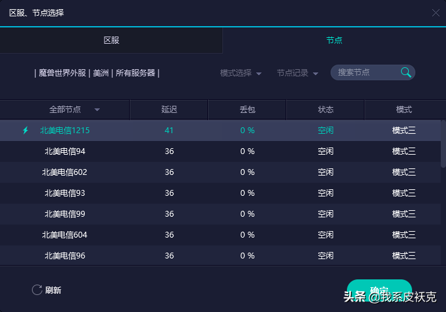This screenshot has height=312, width=446.
Task: Click 模式三 in the 北美电信99 row
Action: [x=404, y=214]
